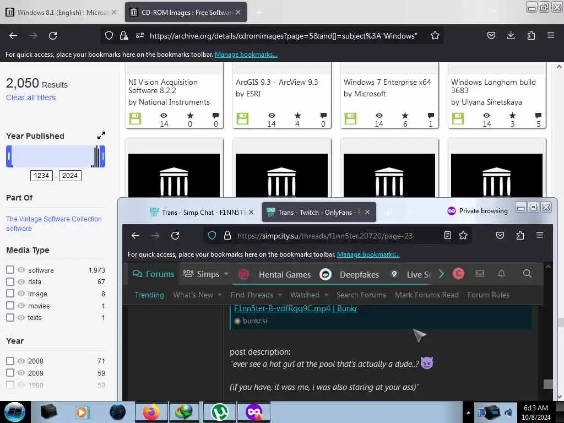Click the 2024 end year input field
The image size is (564, 423).
[70, 176]
